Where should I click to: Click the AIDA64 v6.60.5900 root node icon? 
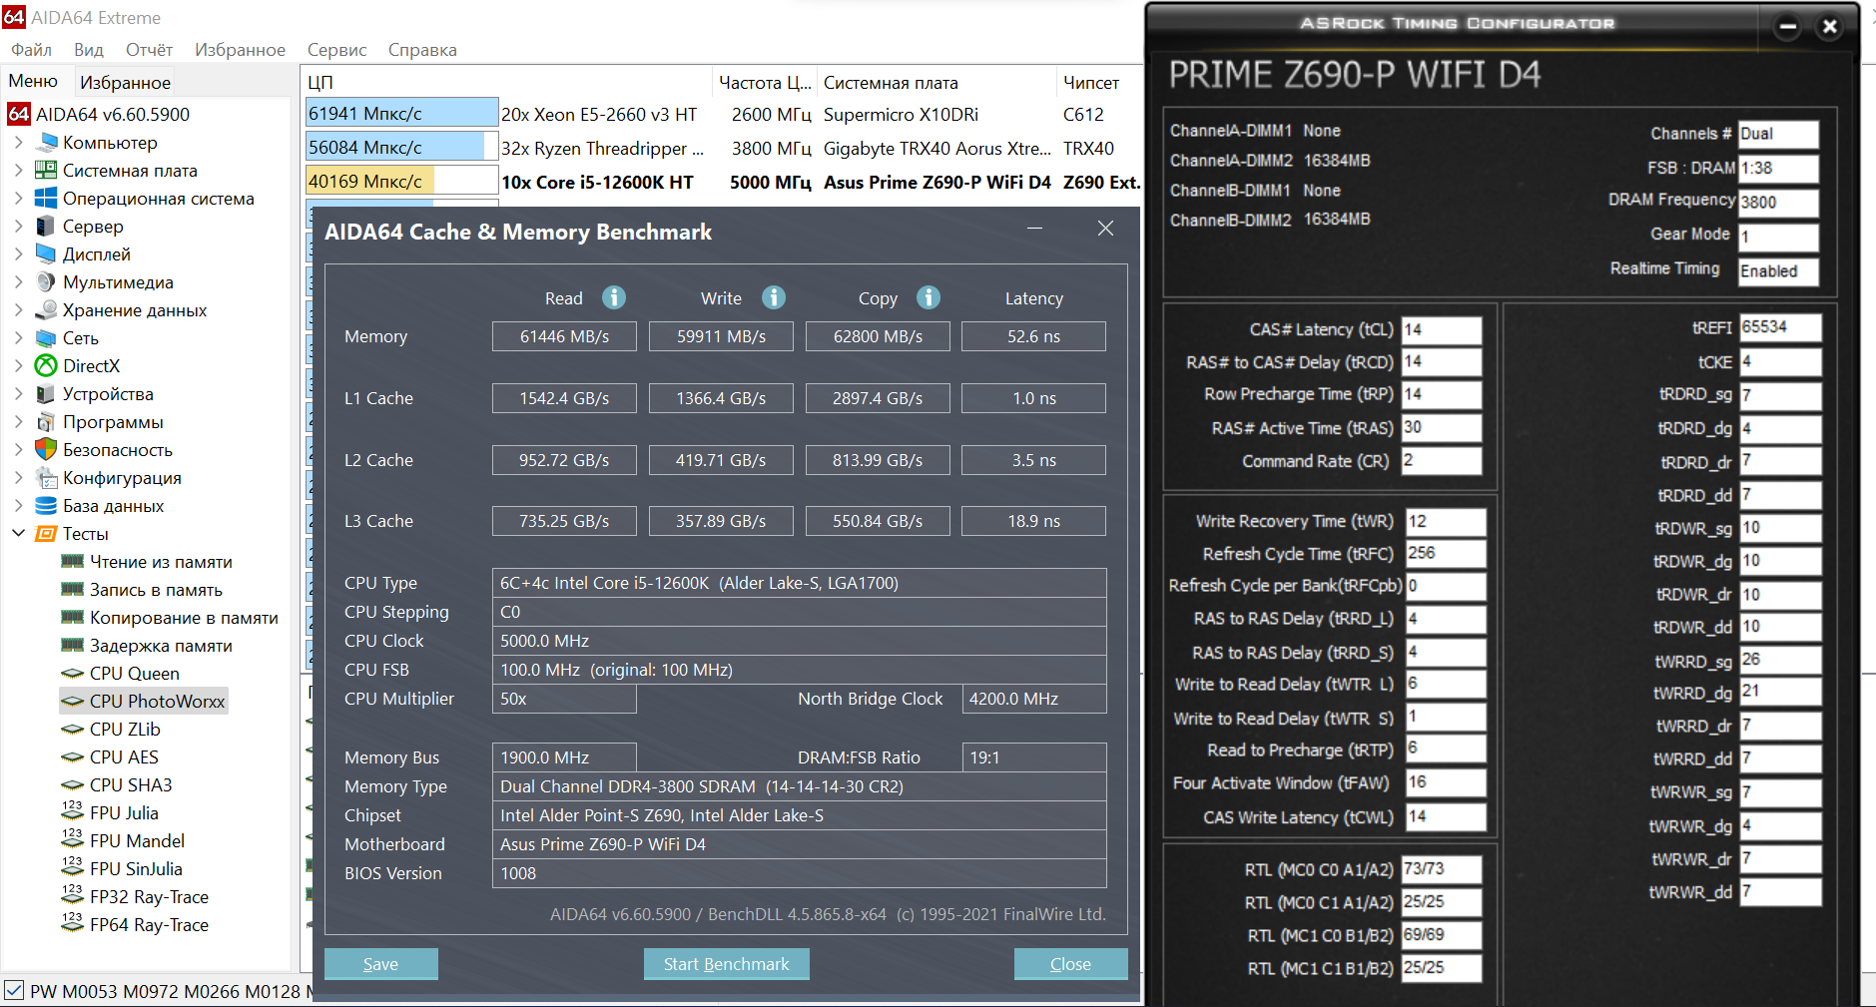[x=19, y=115]
